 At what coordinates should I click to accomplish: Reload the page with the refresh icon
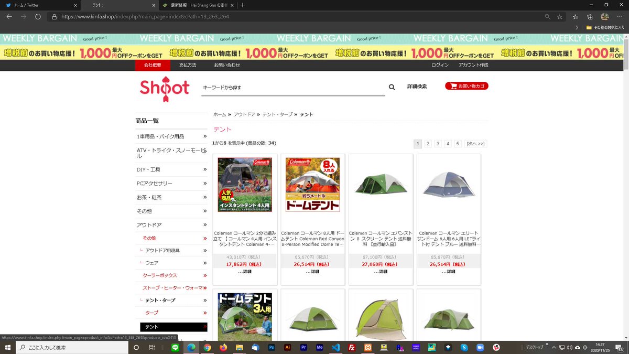[x=38, y=16]
